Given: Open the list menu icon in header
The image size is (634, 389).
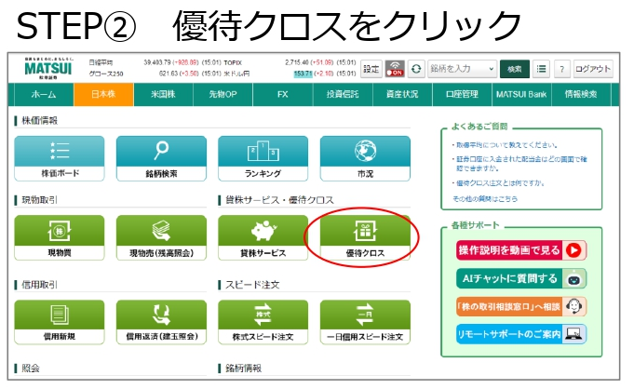Looking at the screenshot, I should coord(541,69).
